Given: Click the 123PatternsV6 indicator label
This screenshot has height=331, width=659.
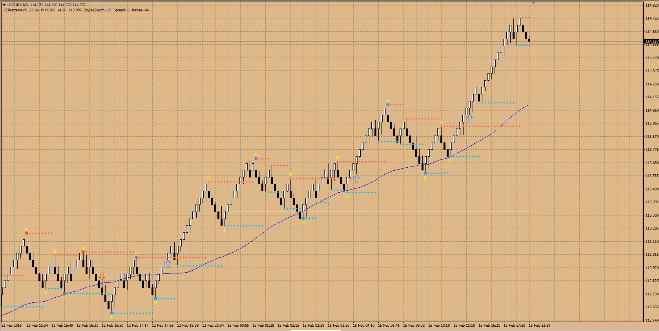Looking at the screenshot, I should 15,10.
